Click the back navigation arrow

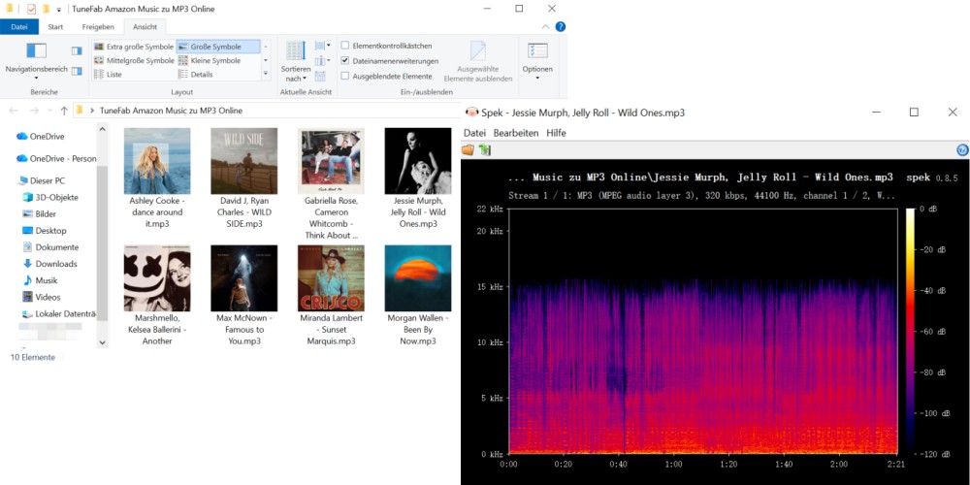coord(14,111)
